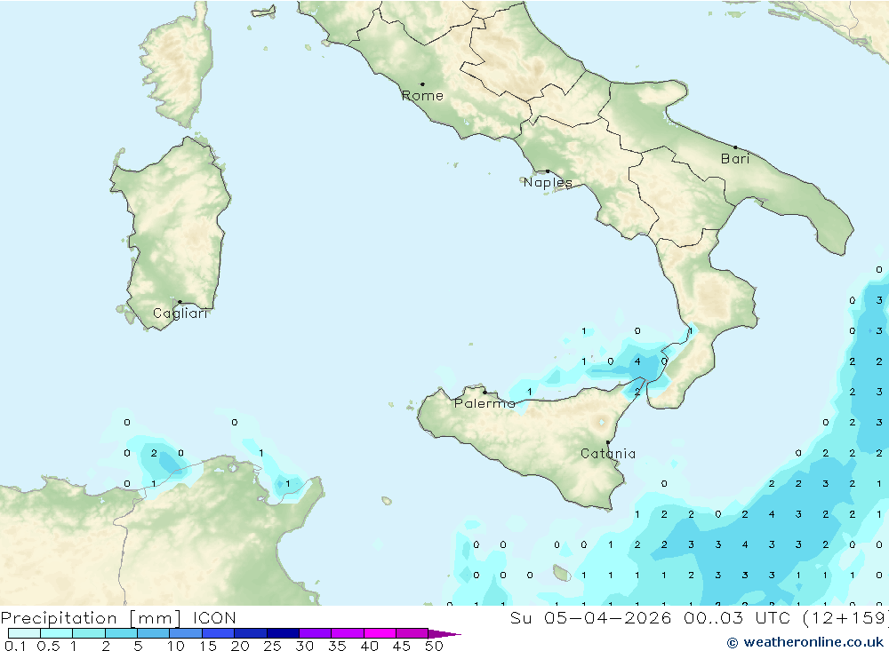The height and width of the screenshot is (651, 889).
Task: Click the forecast date timestamp text
Action: click(x=699, y=618)
